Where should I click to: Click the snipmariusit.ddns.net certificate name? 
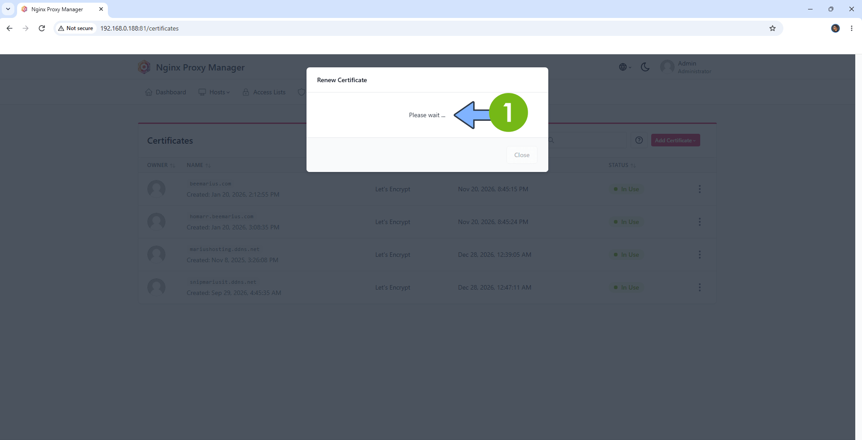pos(223,282)
